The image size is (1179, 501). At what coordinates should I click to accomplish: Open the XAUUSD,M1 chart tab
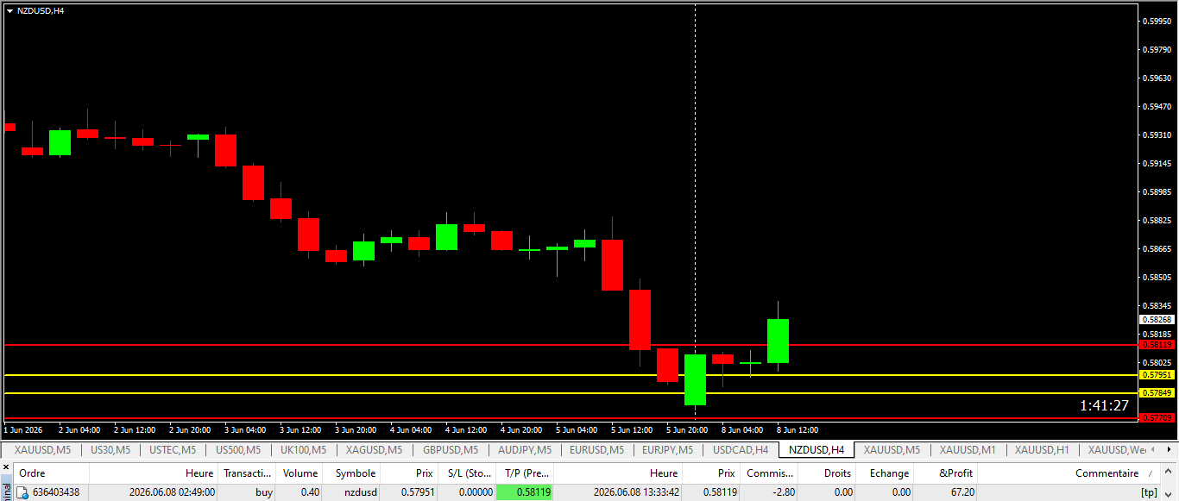968,450
